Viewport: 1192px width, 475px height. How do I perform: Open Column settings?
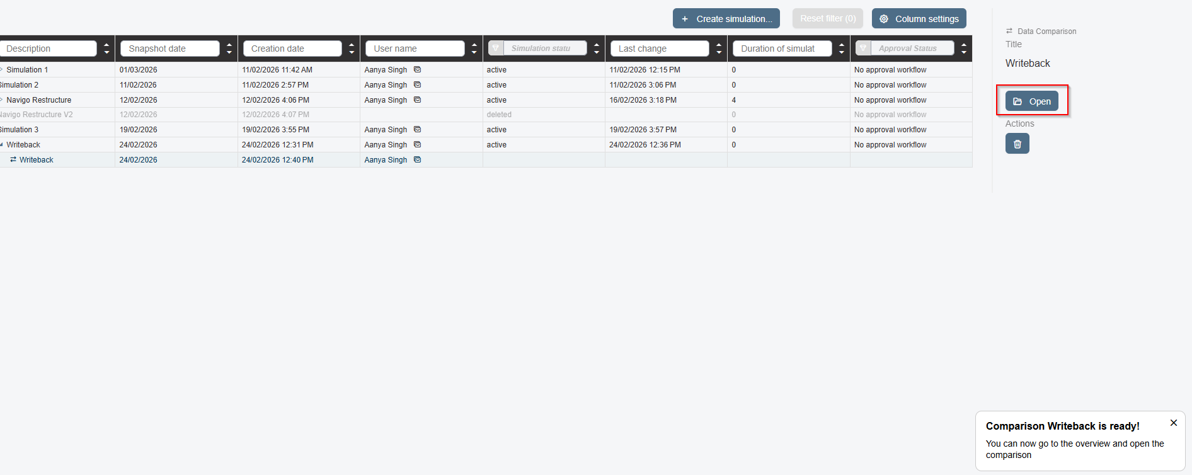click(919, 19)
